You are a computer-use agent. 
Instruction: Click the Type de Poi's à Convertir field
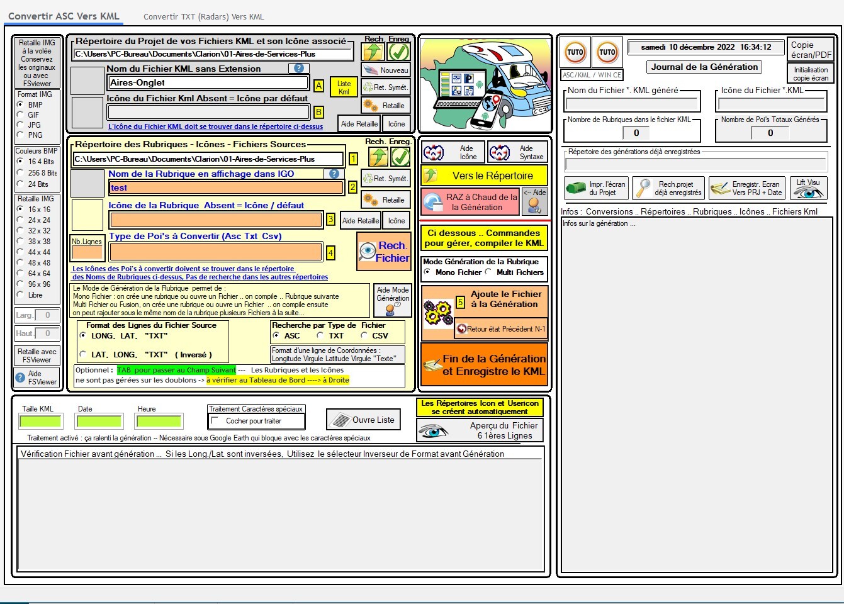(x=216, y=252)
